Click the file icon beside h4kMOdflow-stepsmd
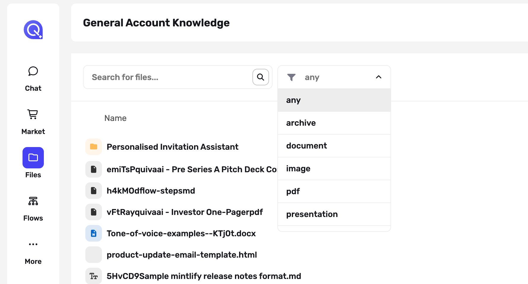528x284 pixels. (94, 191)
